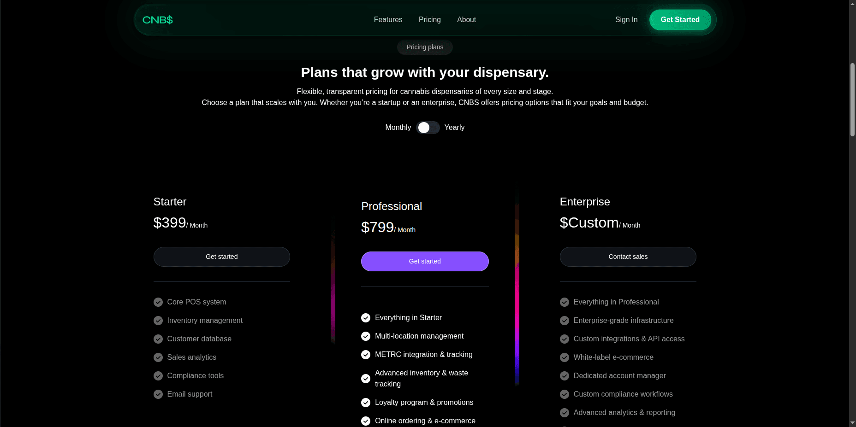
Task: Click the 'Email support' feature text
Action: 190,394
